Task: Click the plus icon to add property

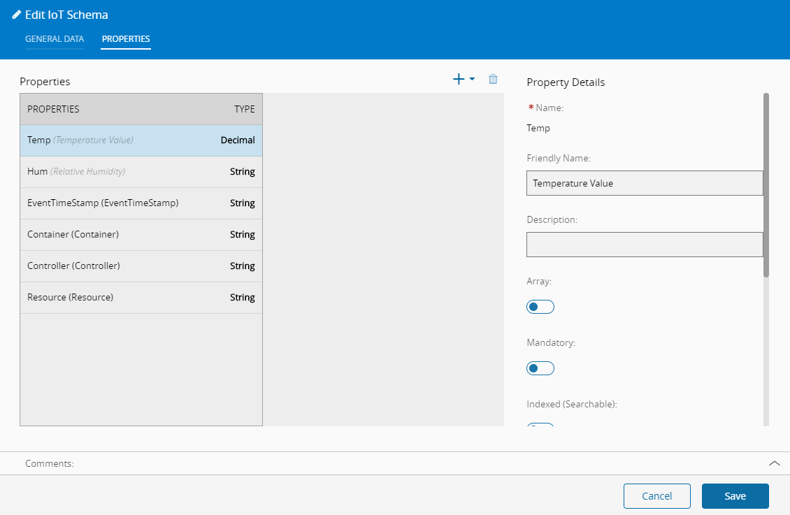Action: click(x=459, y=80)
